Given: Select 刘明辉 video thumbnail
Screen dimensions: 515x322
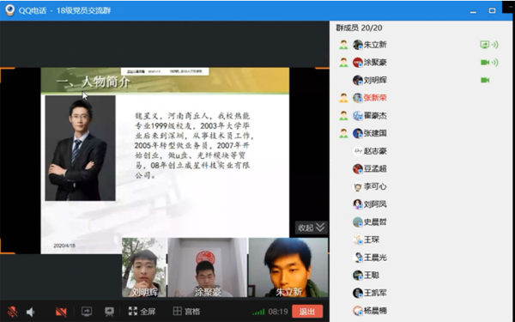Looking at the screenshot, I should [x=144, y=267].
